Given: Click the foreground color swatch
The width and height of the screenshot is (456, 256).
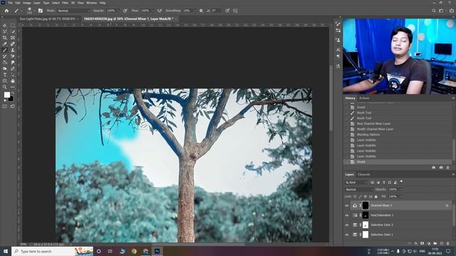Looking at the screenshot, I should (6, 95).
